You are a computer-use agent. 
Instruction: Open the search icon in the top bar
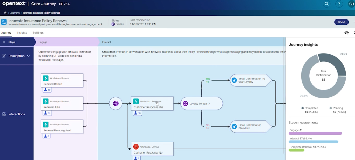pos(326,4)
